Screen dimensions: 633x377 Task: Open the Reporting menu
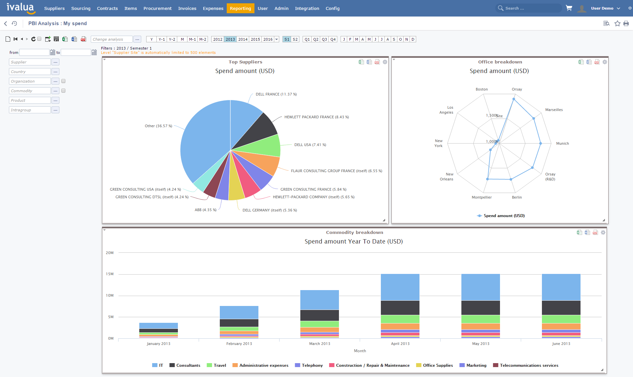point(241,8)
